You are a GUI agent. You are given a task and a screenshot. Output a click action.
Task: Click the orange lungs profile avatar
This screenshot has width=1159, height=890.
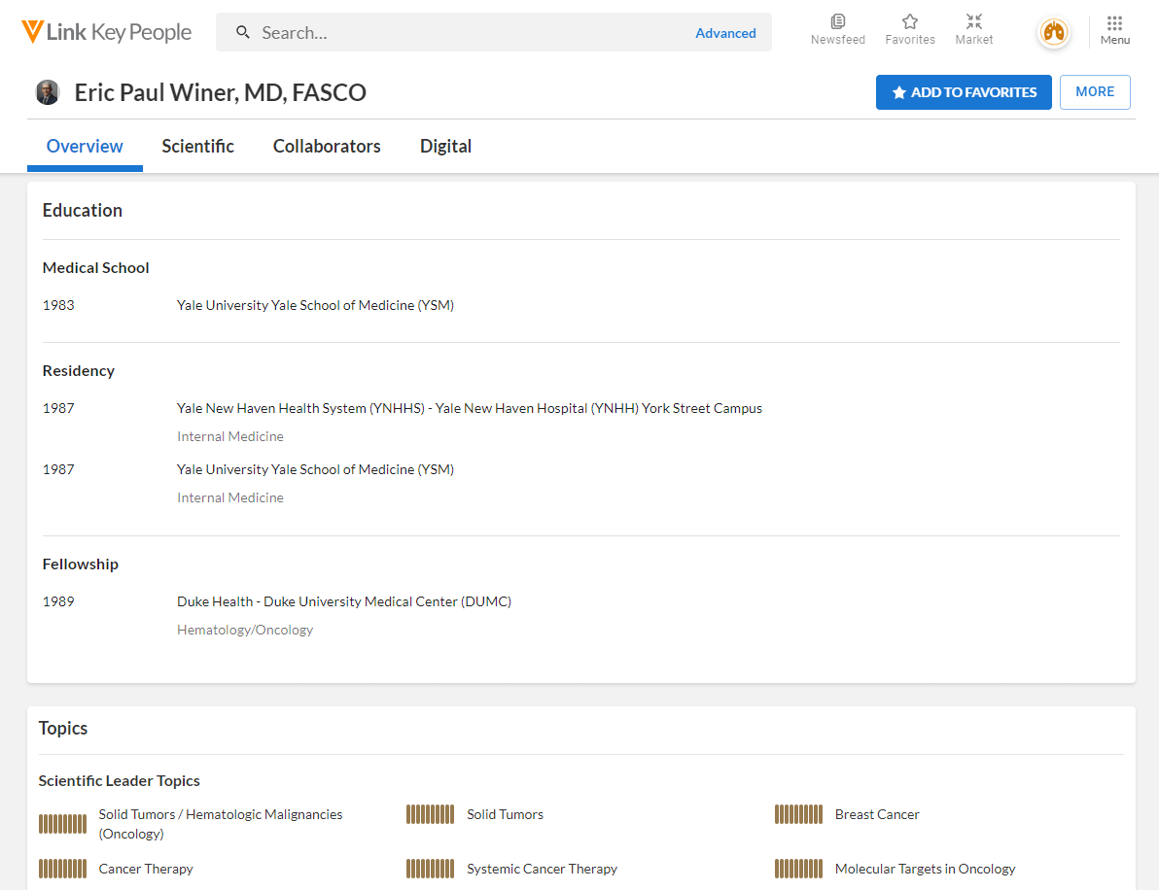[1053, 33]
